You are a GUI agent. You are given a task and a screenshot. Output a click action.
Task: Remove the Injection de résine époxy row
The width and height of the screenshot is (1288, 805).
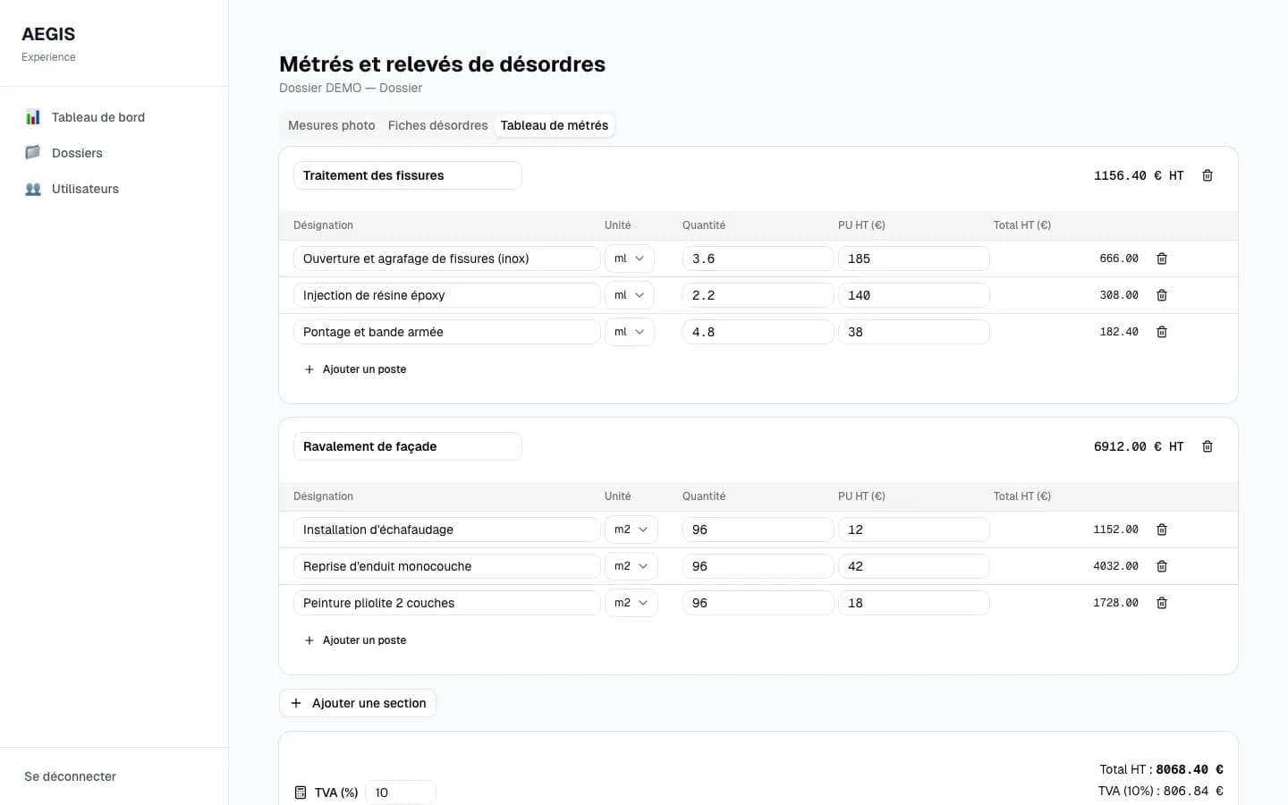(x=1162, y=295)
